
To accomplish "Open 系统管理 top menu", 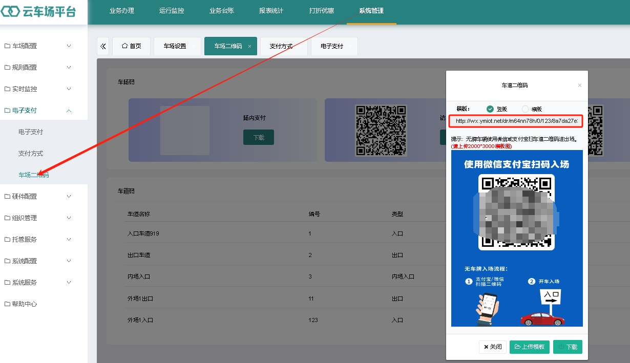I will coord(371,11).
